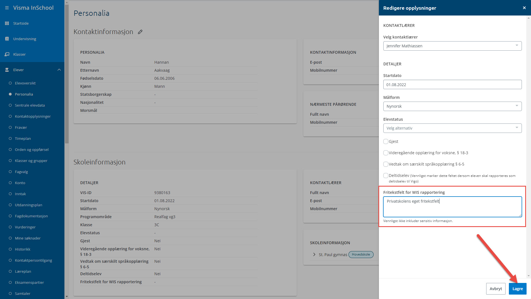Open the Målform dropdown
This screenshot has width=531, height=299.
pyautogui.click(x=452, y=106)
